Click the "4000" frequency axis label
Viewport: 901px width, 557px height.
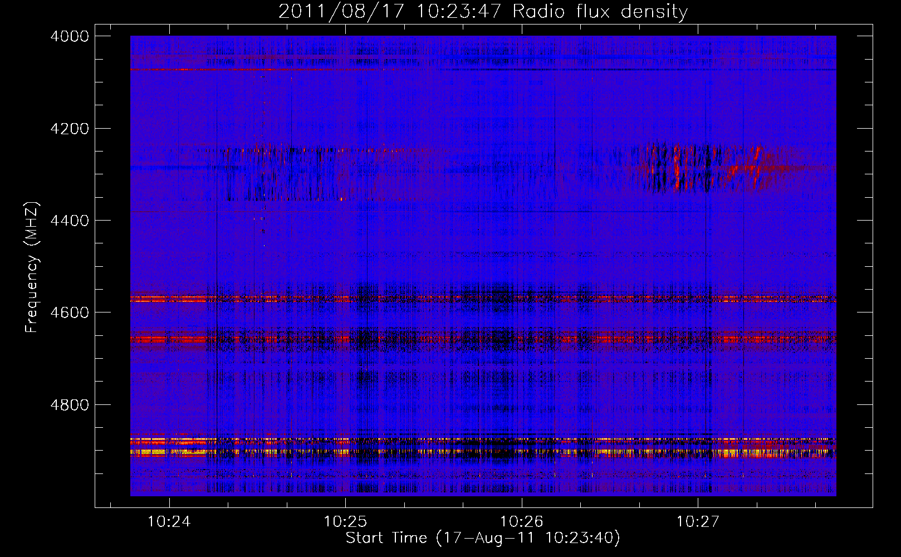tap(70, 36)
